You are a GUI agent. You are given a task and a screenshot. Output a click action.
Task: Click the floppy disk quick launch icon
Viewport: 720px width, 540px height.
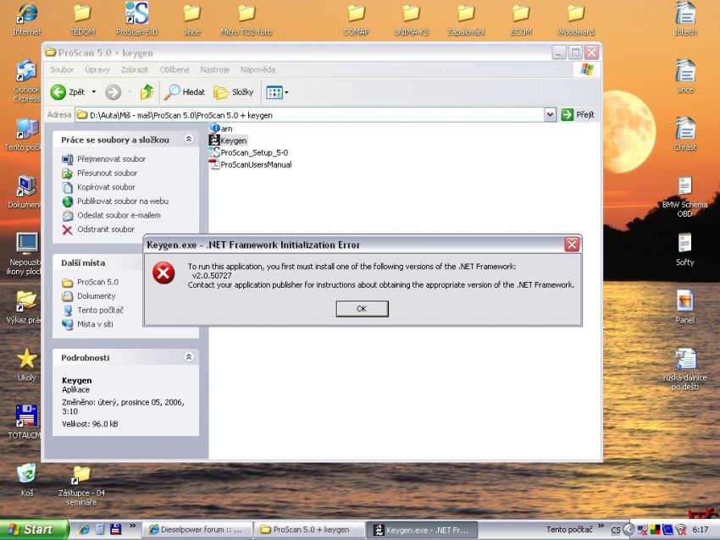point(115,530)
